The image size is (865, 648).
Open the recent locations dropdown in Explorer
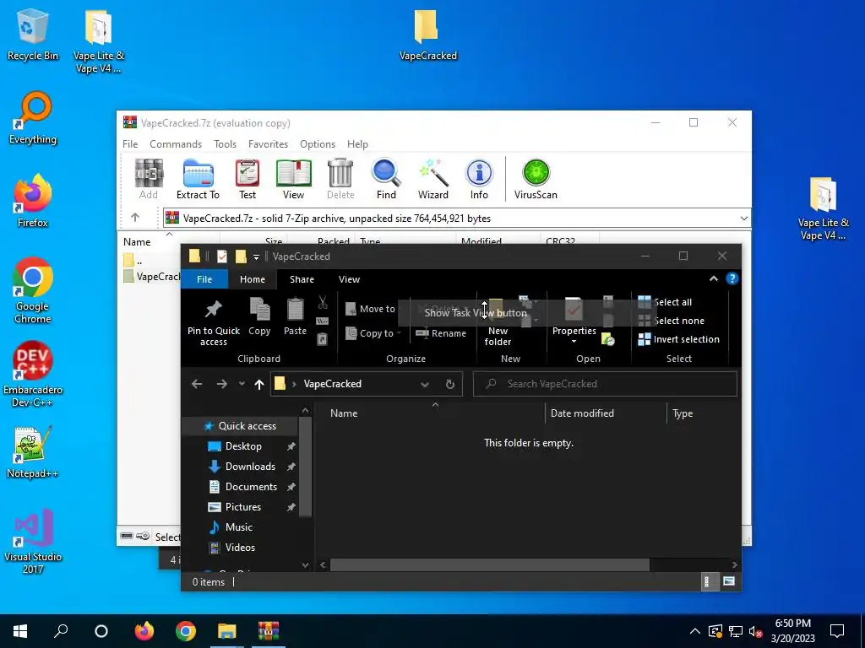(242, 384)
